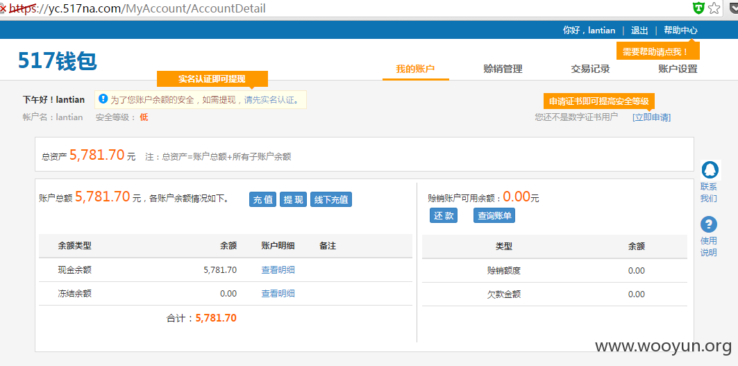Click the green shield extension icon
This screenshot has height=366, width=738.
(x=699, y=8)
